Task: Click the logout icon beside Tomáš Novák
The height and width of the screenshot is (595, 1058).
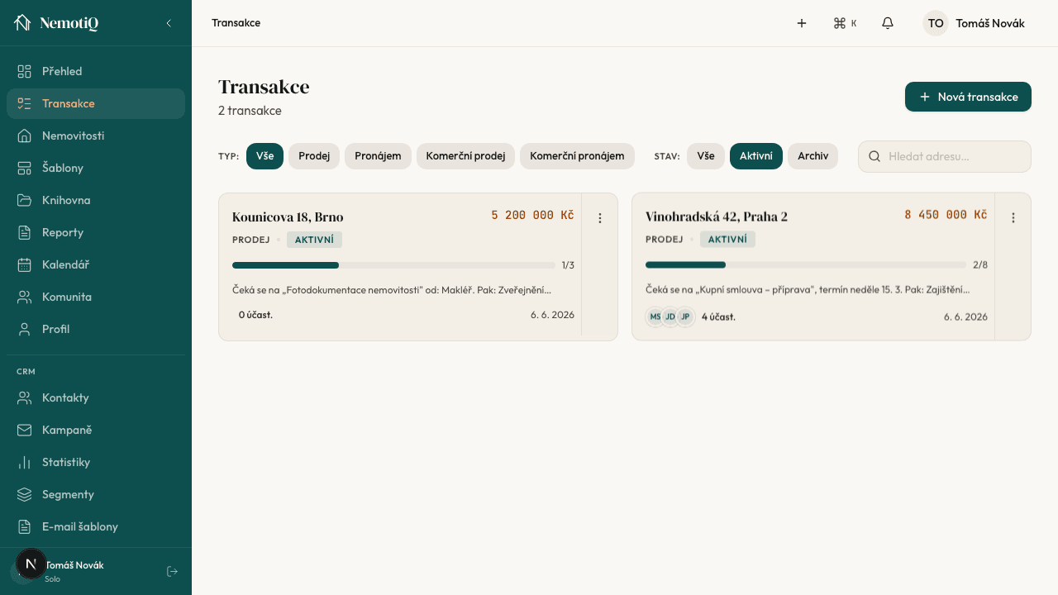Action: (x=172, y=571)
